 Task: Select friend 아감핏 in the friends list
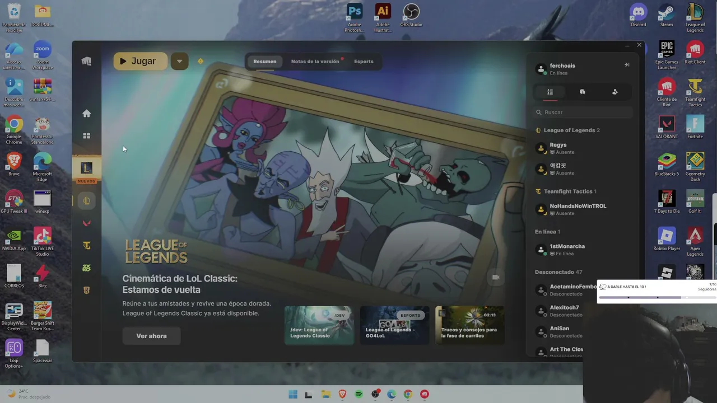click(x=583, y=169)
